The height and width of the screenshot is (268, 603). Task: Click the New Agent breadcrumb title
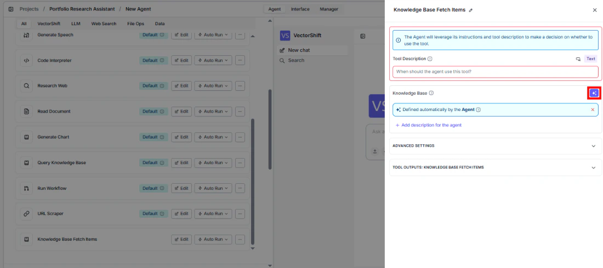pos(138,9)
